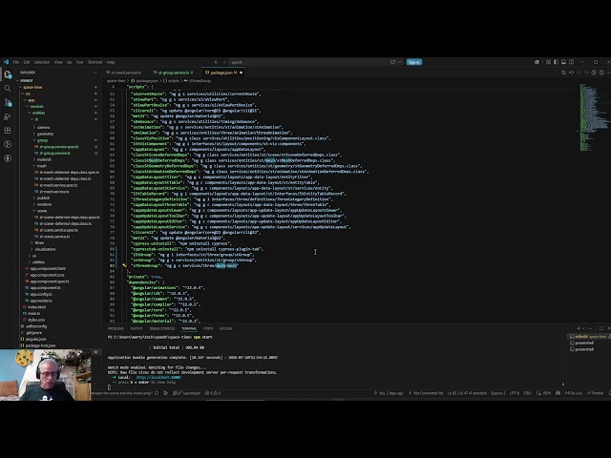Open the chat icon near Sign in
The height and width of the screenshot is (458, 611).
(392, 62)
